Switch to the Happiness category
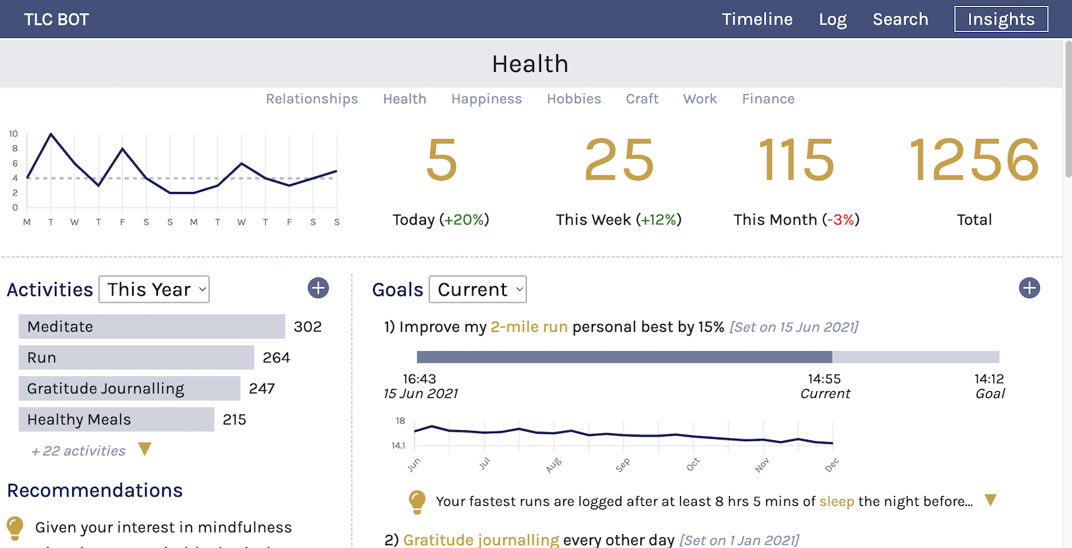Image resolution: width=1072 pixels, height=548 pixels. click(x=487, y=99)
